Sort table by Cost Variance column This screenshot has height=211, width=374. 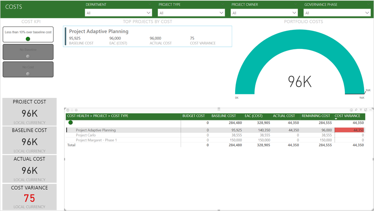[x=347, y=116]
